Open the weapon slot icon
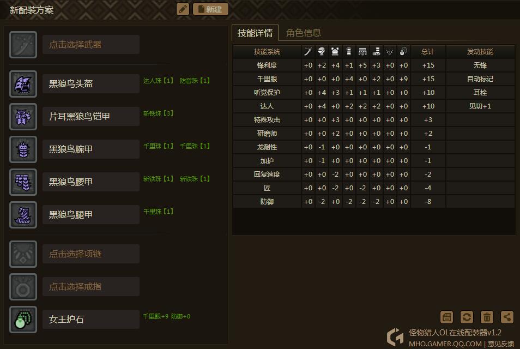The width and height of the screenshot is (520, 349). coord(23,45)
